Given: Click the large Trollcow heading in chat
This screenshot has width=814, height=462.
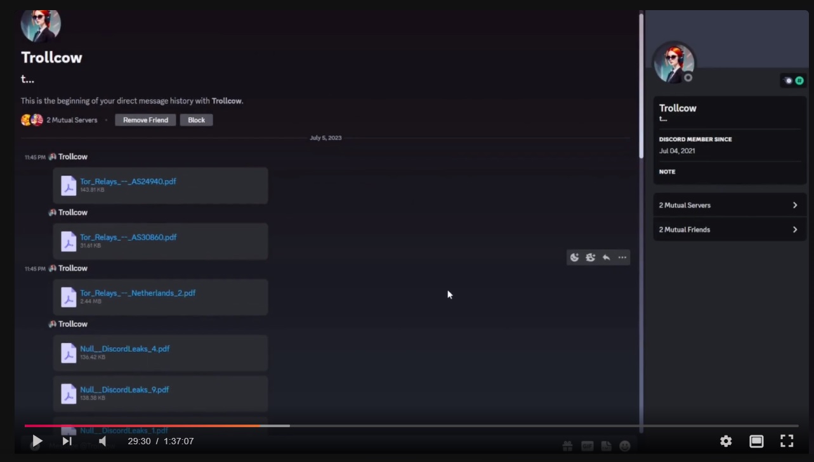Looking at the screenshot, I should coord(51,58).
